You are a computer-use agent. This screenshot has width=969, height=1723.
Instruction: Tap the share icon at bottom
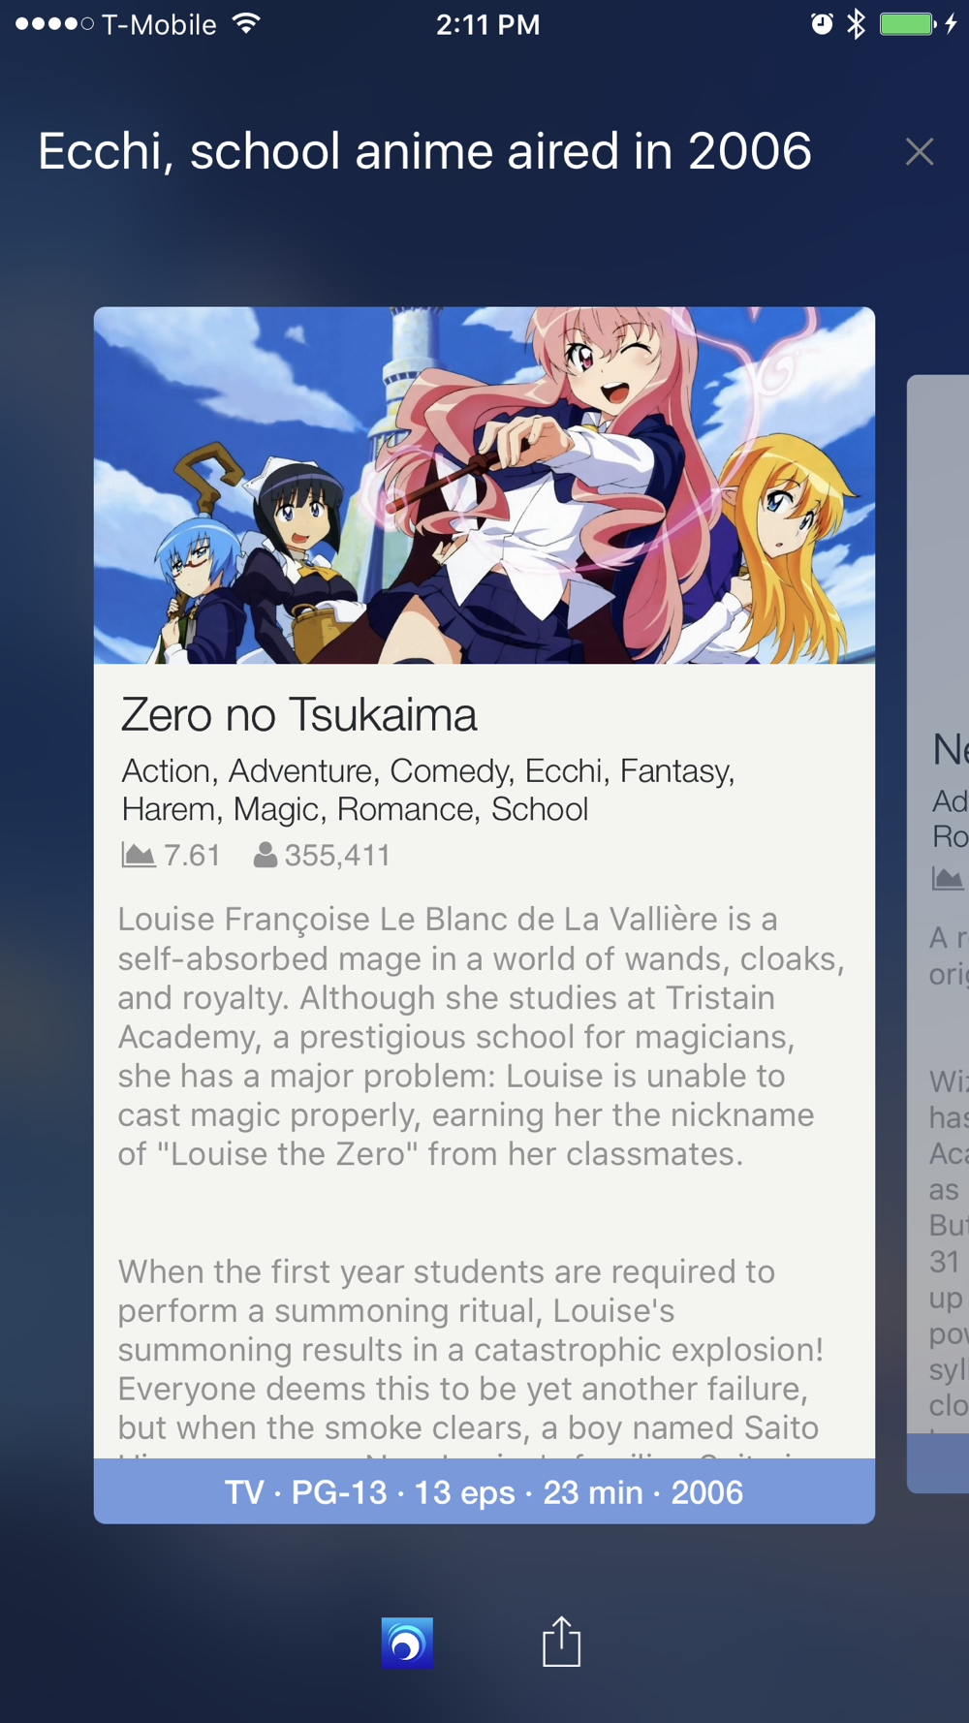(561, 1642)
